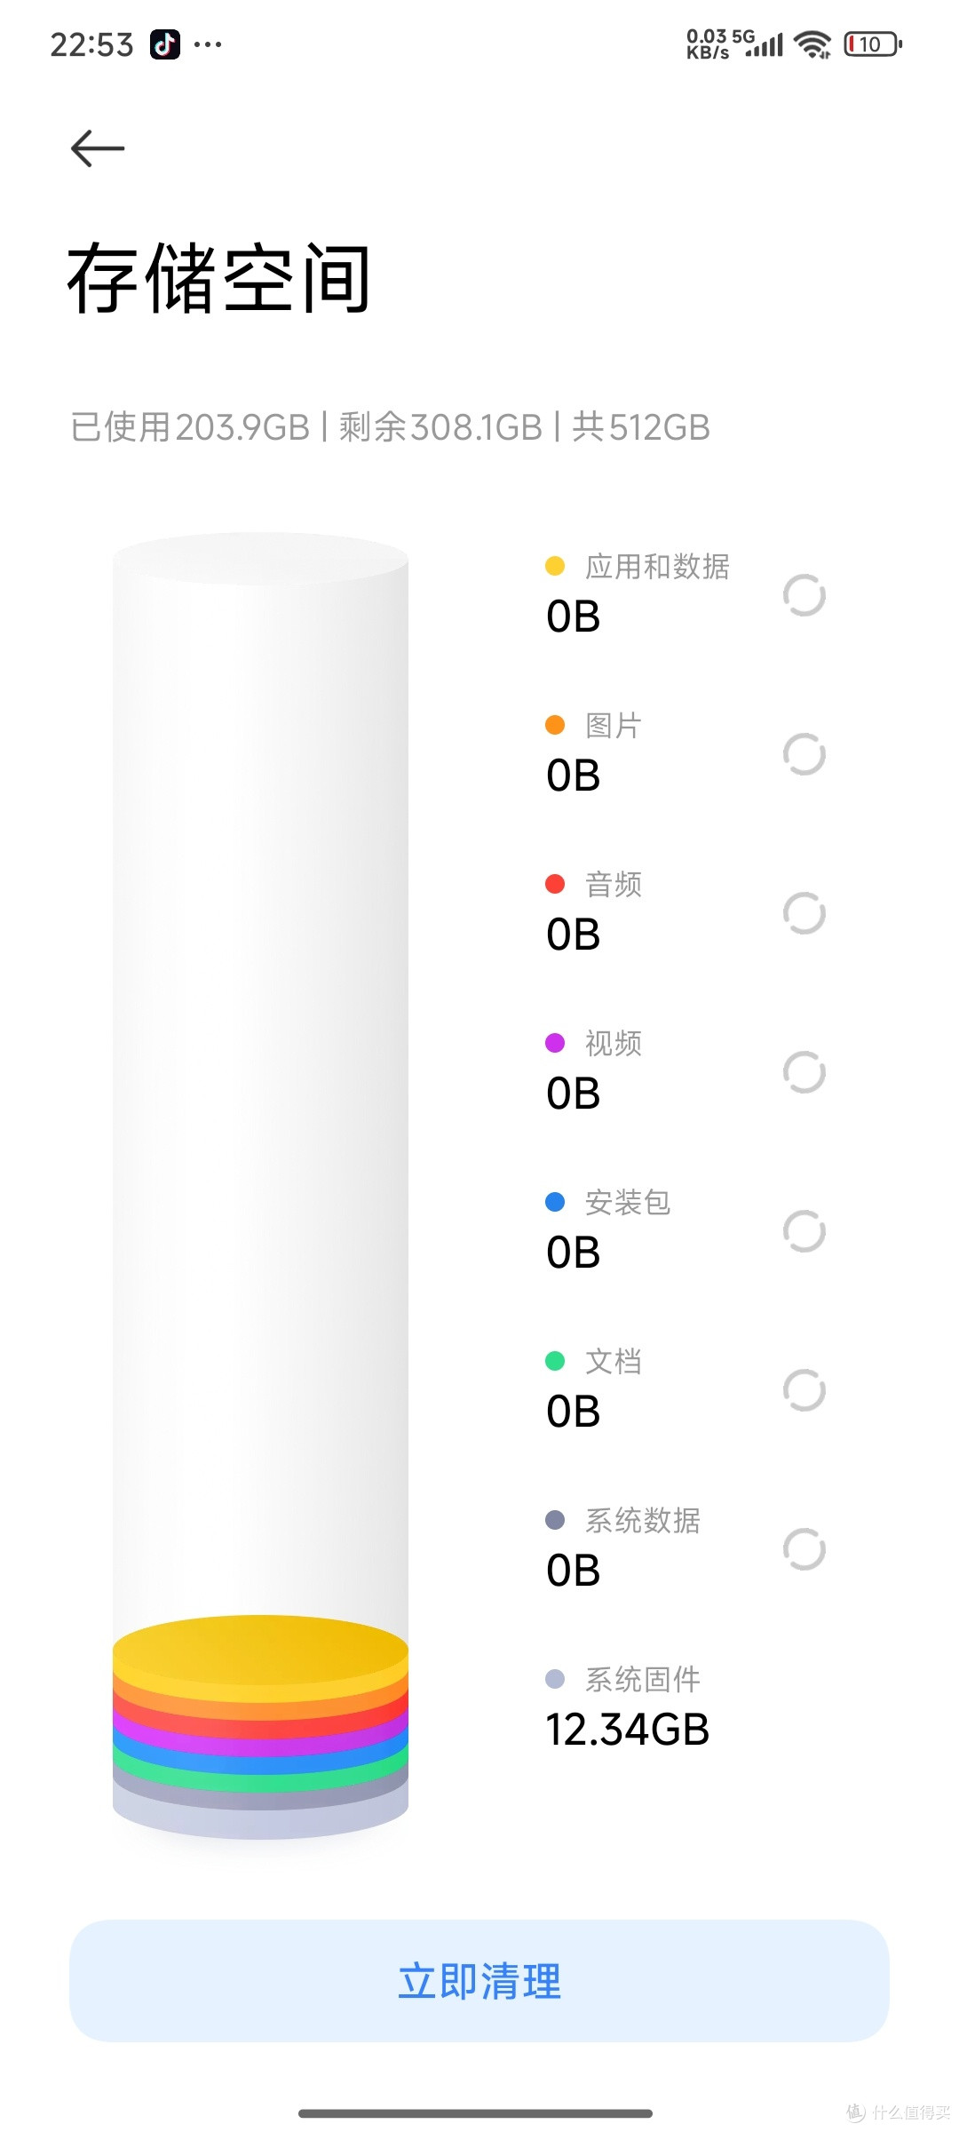The image size is (959, 2132).
Task: Tap the back arrow icon
Action: coord(98,148)
